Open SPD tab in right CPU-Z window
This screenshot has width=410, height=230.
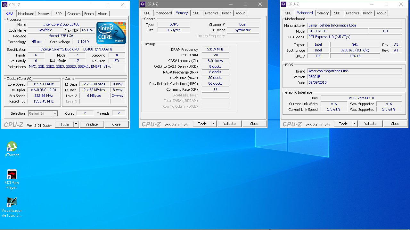[x=337, y=13]
